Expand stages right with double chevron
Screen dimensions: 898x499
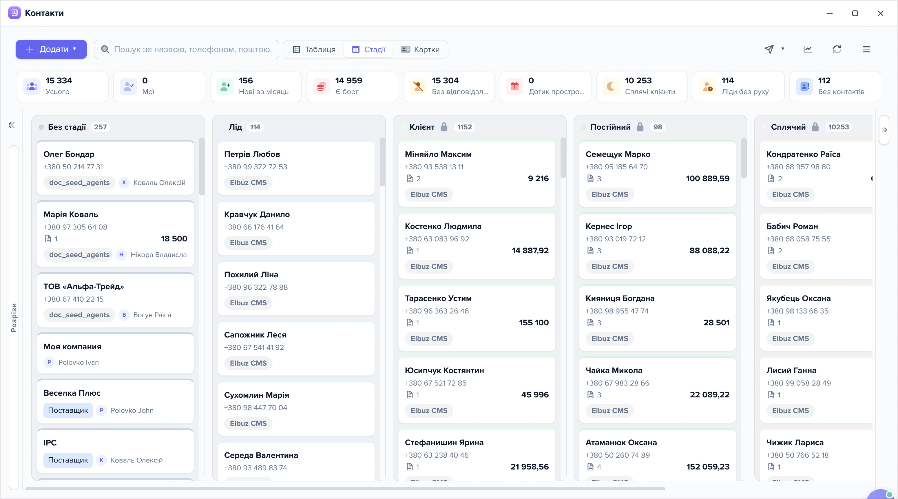884,130
